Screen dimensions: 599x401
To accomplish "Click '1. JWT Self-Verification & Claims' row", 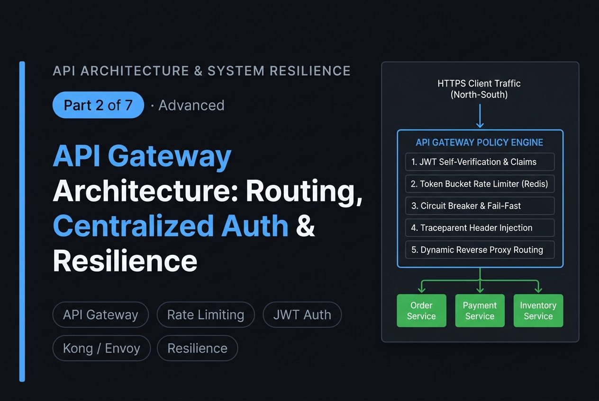I will coord(480,162).
